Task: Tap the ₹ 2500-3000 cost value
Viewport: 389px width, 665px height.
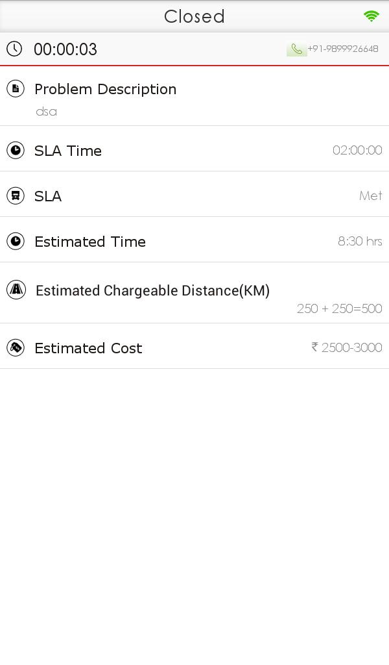Action: tap(347, 348)
